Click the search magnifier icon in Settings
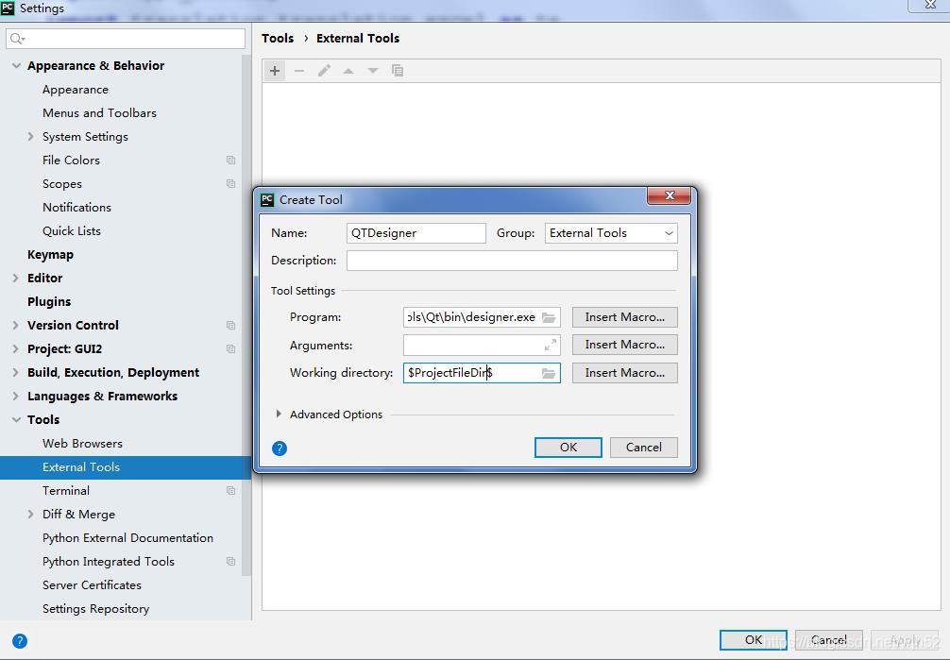Viewport: 950px width, 660px height. (x=17, y=39)
